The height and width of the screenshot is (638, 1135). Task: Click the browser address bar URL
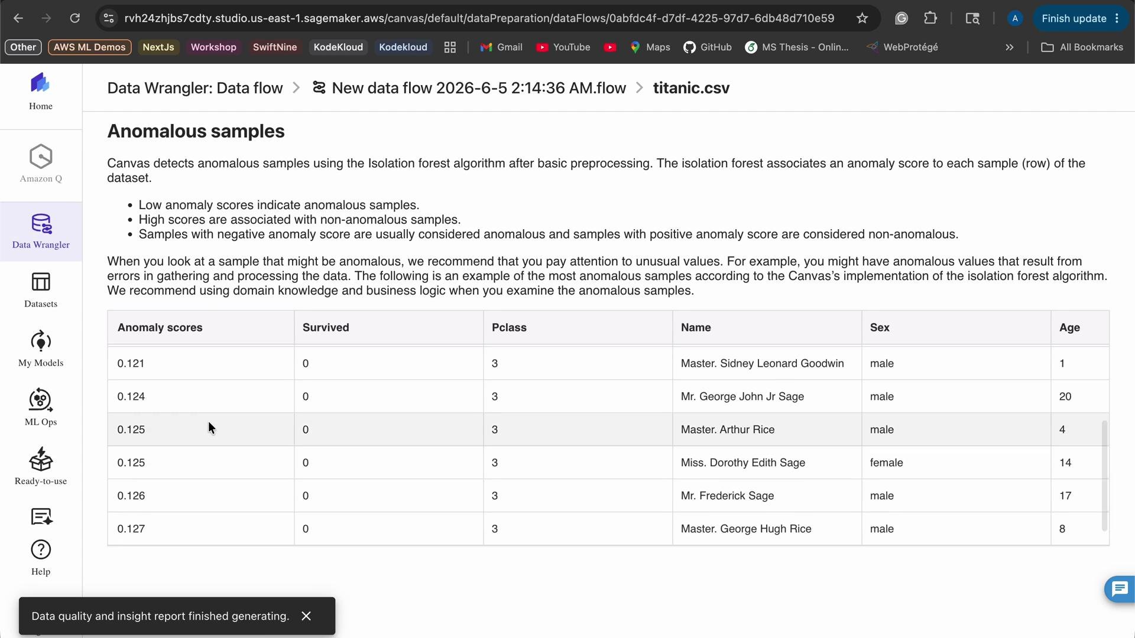[479, 18]
